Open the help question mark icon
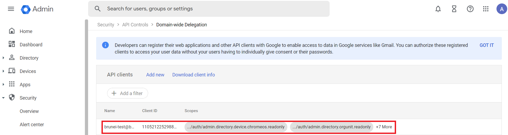 pyautogui.click(x=470, y=9)
